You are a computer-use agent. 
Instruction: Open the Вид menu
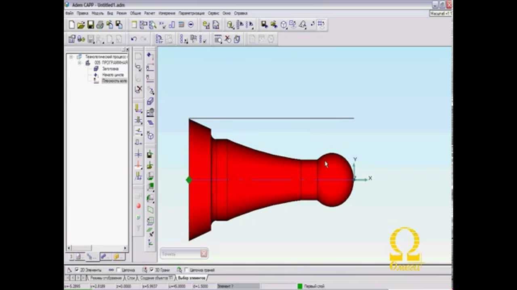click(x=110, y=13)
